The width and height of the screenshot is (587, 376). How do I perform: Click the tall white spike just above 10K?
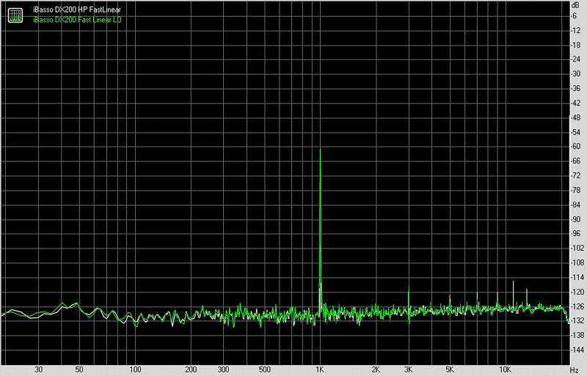[513, 281]
